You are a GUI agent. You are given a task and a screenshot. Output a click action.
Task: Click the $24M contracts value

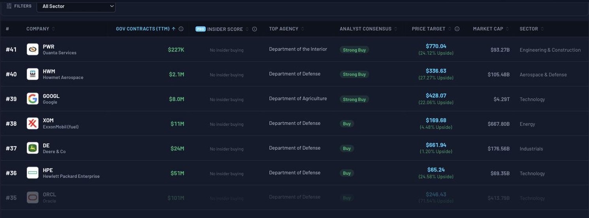(177, 148)
